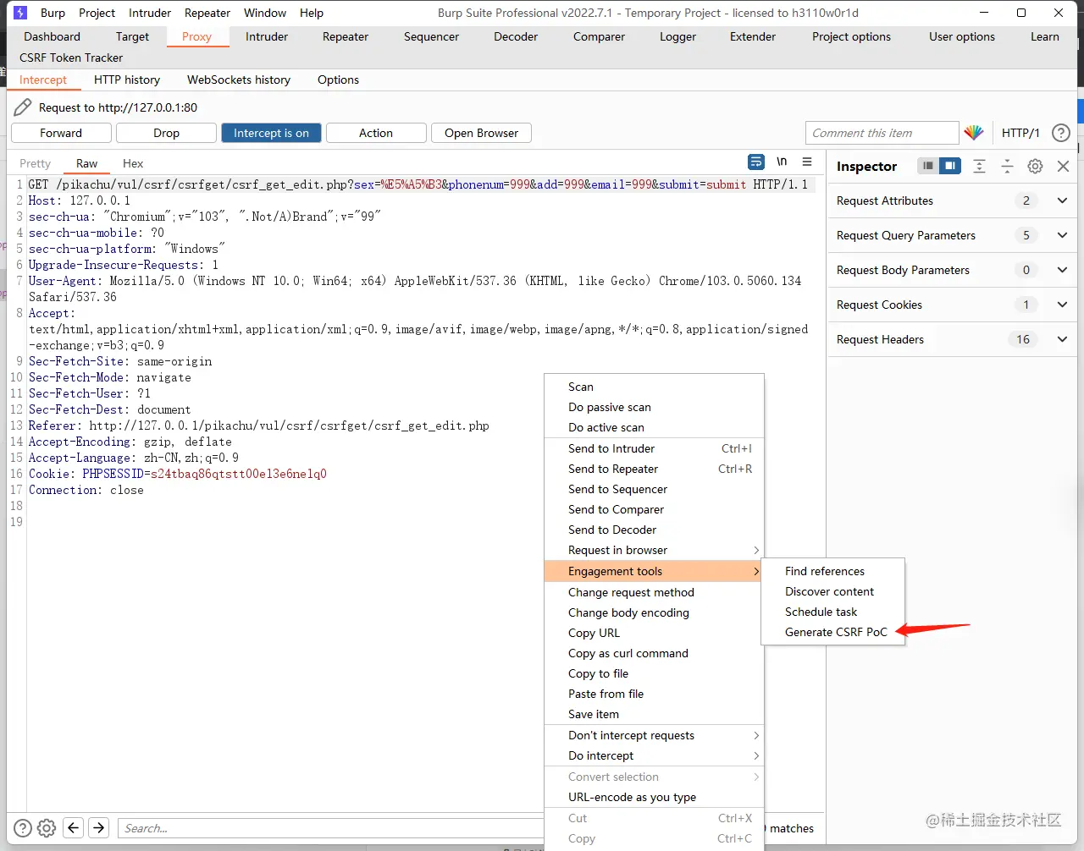Expand the Request Headers section
The height and width of the screenshot is (851, 1084).
click(x=1062, y=339)
